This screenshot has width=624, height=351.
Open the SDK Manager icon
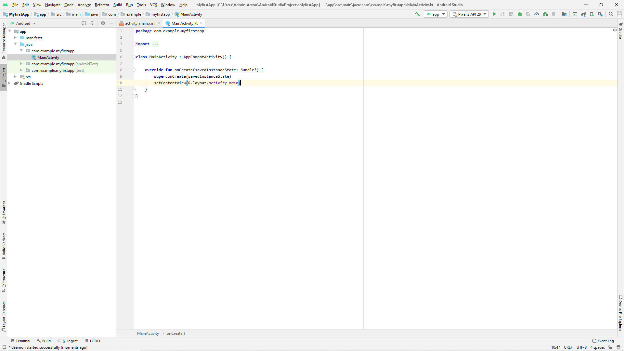(600, 14)
